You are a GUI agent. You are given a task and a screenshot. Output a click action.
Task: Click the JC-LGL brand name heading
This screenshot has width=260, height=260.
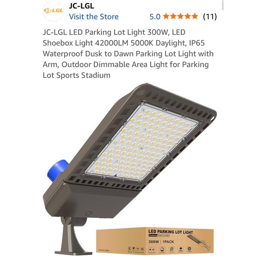[x=81, y=6]
